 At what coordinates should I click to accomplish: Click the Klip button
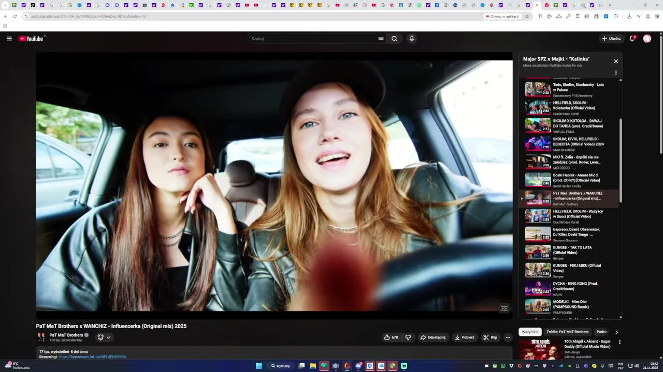[490, 337]
